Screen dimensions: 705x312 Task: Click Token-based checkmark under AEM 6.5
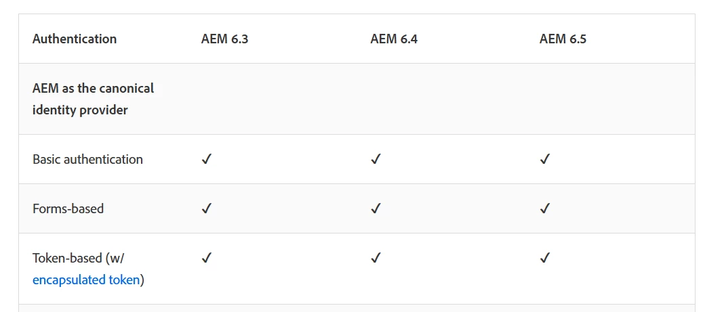(544, 258)
